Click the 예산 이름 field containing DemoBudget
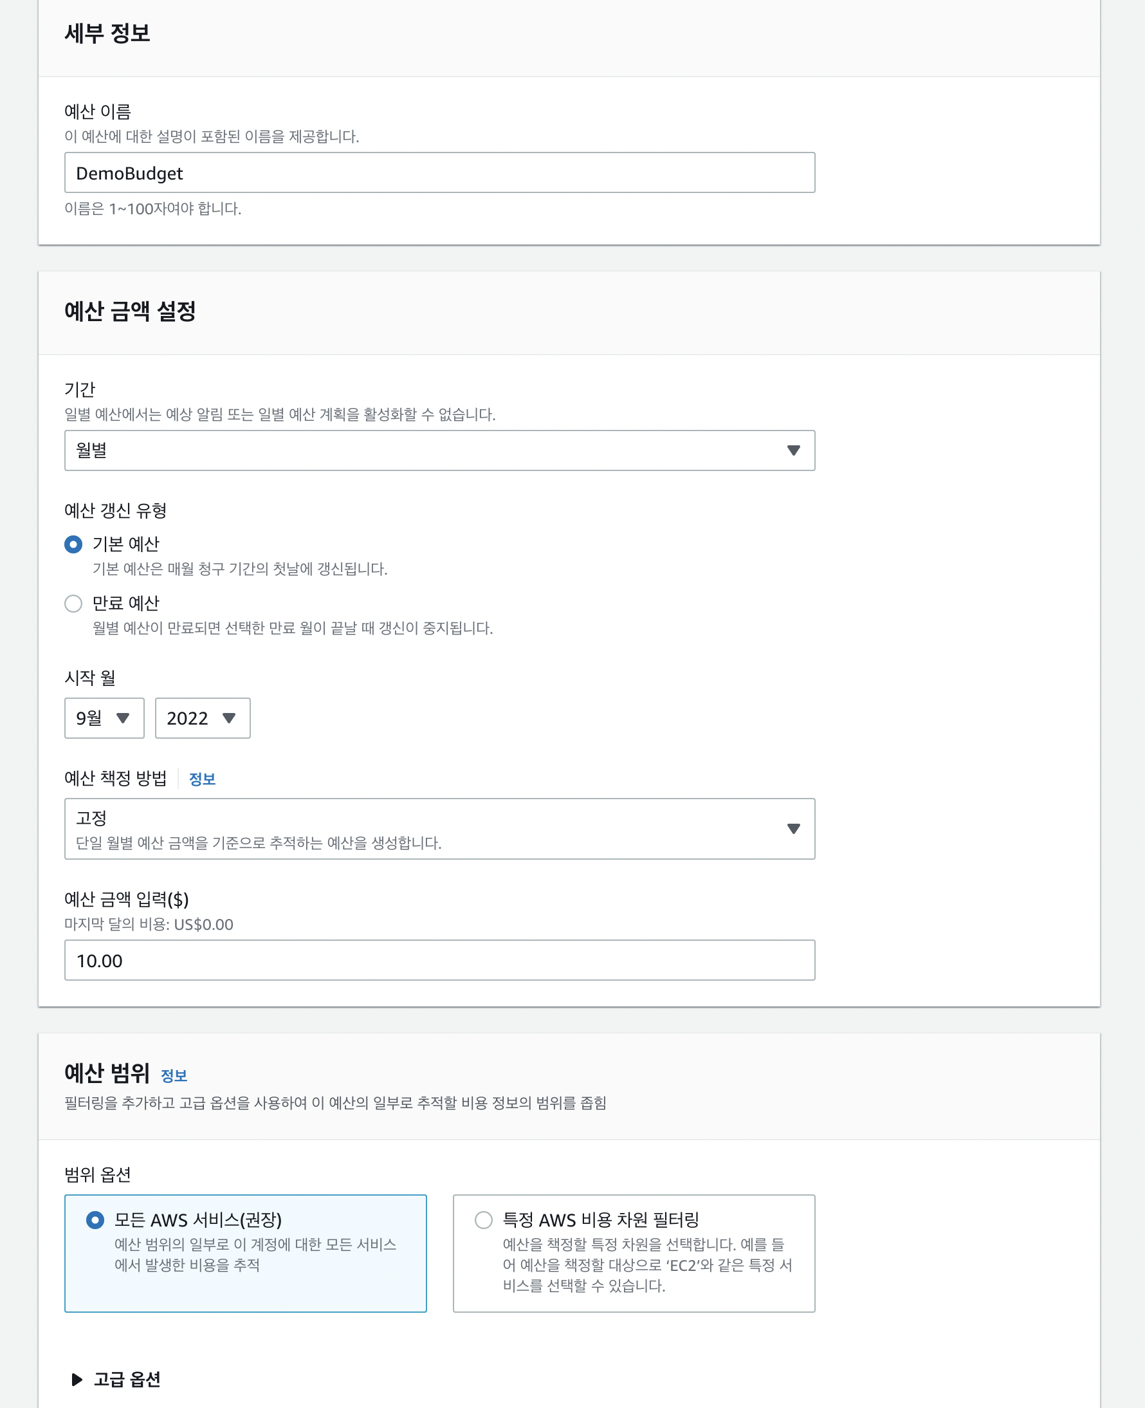The width and height of the screenshot is (1145, 1408). 439,173
